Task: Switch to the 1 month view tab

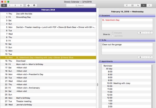Action: [10, 5]
